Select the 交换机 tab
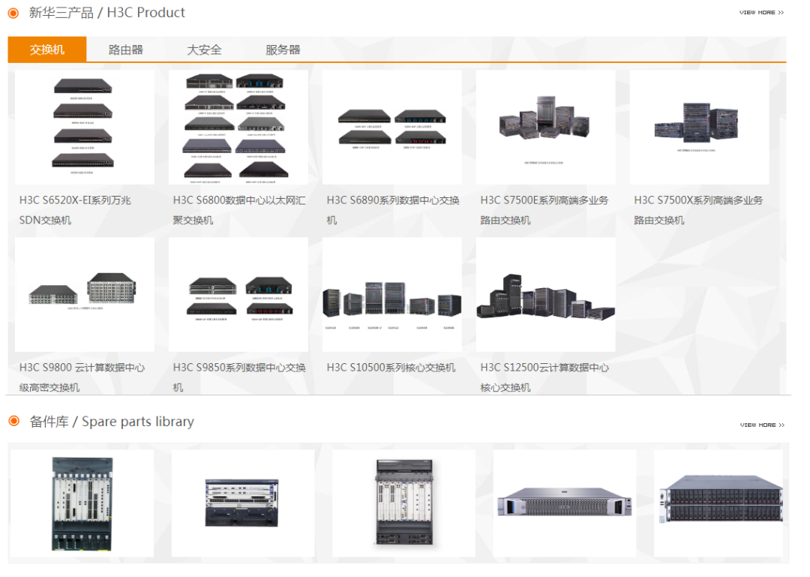 47,50
